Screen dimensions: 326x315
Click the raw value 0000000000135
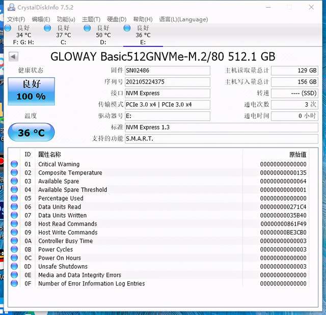click(x=283, y=173)
